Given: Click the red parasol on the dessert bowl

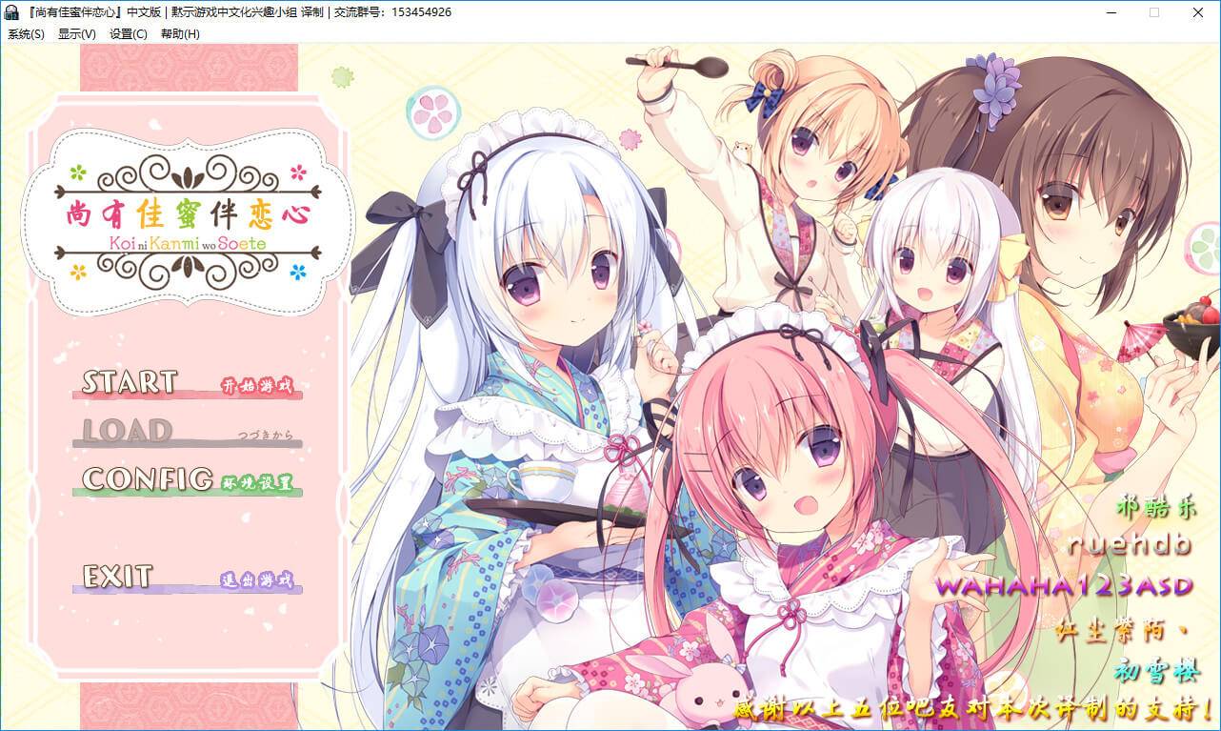Looking at the screenshot, I should coord(1141,339).
